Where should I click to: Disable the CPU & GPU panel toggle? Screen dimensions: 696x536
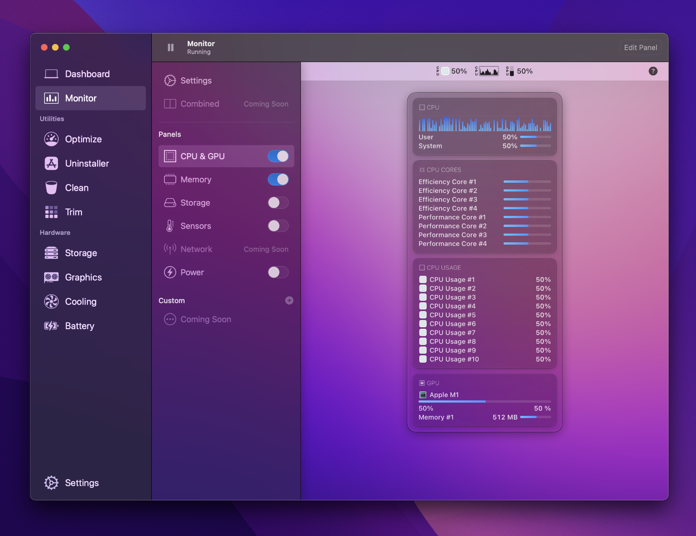pyautogui.click(x=278, y=156)
